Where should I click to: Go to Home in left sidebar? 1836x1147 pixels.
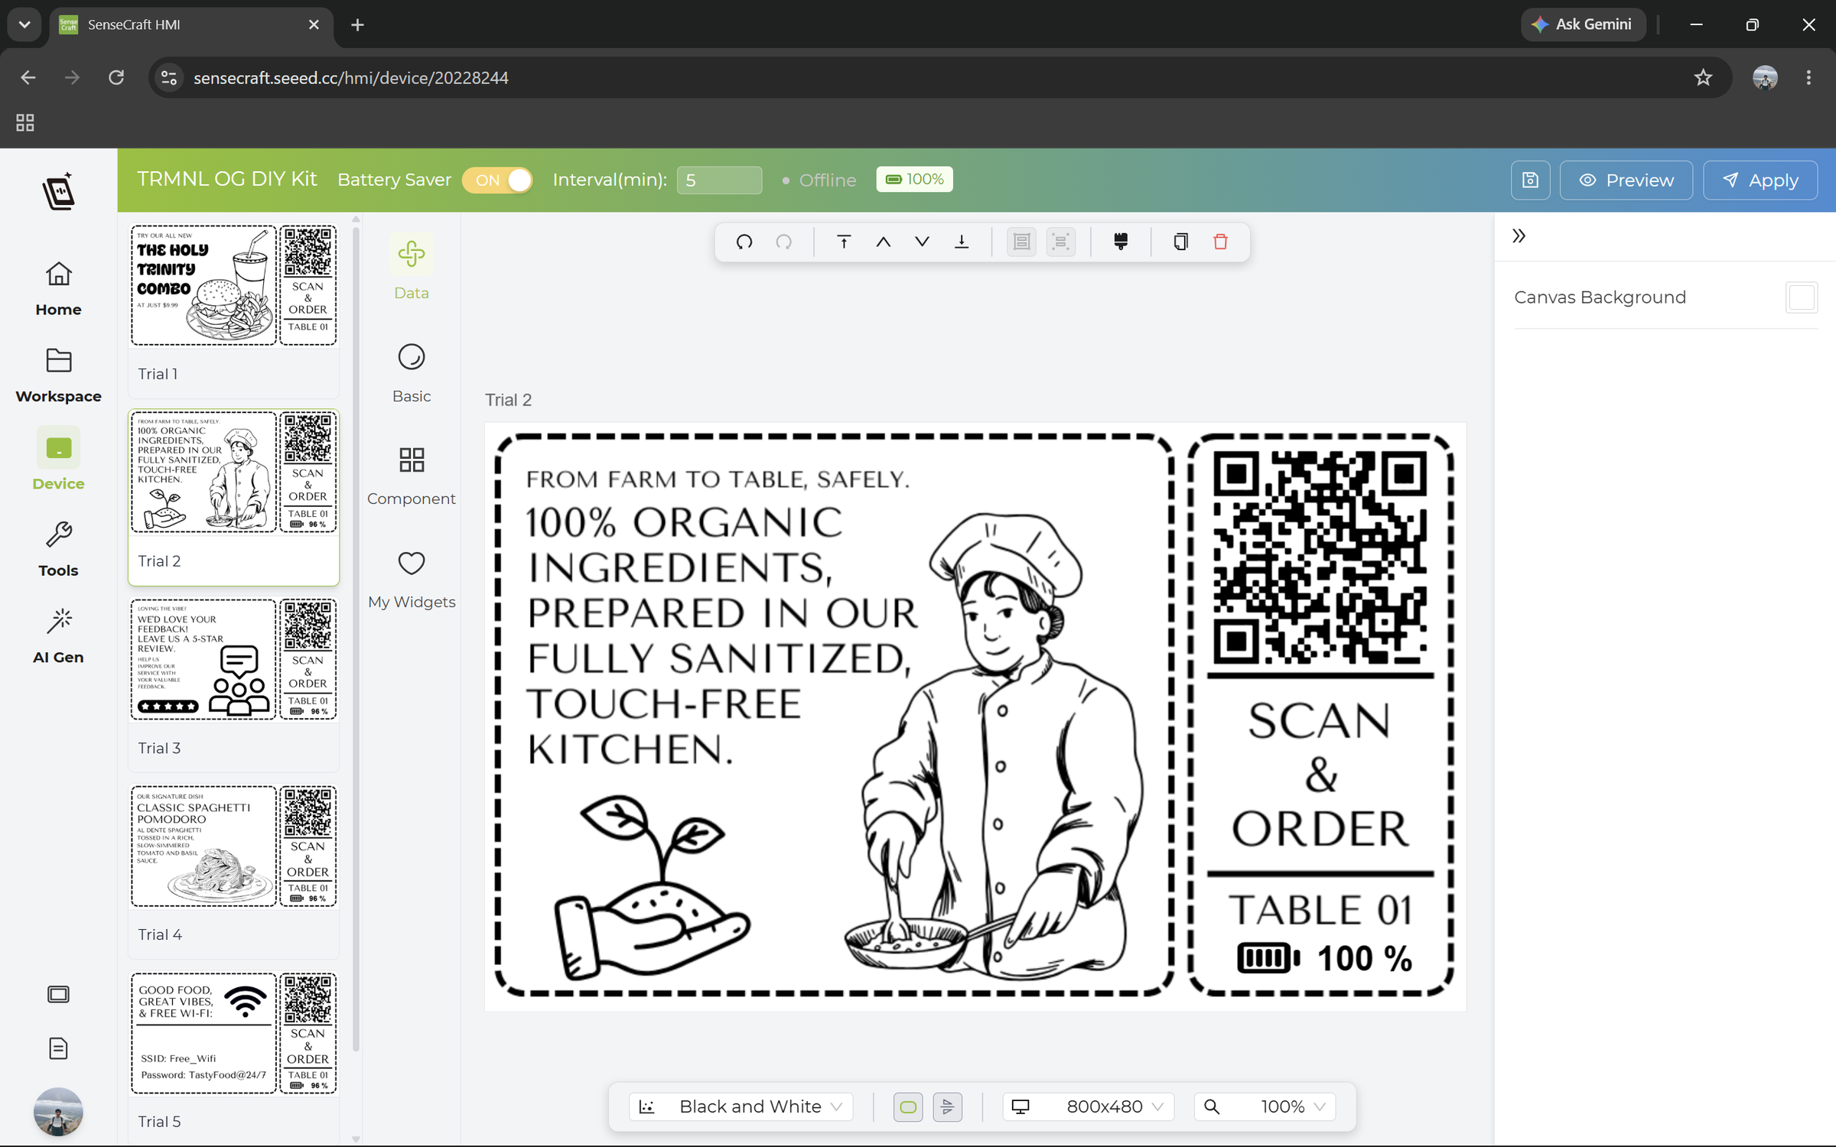pos(58,289)
